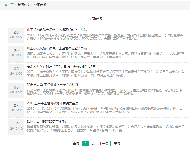The image size is (190, 148).
Task: Click the 公司新闻 page heading
Action: click(x=95, y=19)
